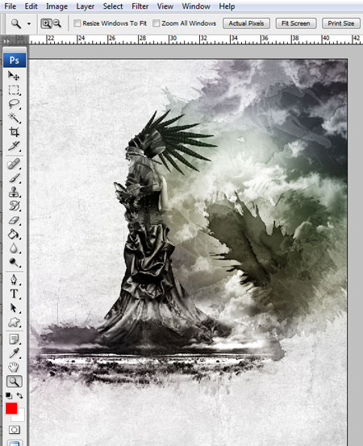Select the Type tool
363x446 pixels.
pos(14,294)
